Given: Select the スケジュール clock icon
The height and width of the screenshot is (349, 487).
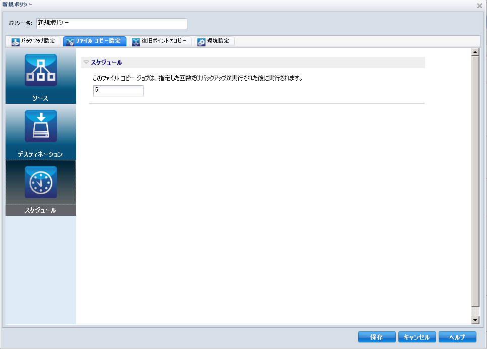Looking at the screenshot, I should pos(40,182).
